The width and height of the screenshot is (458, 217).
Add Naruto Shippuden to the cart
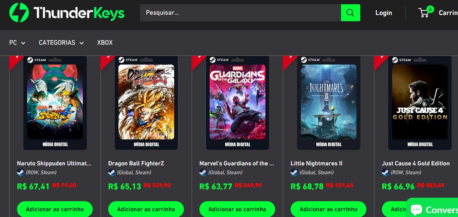pyautogui.click(x=55, y=209)
